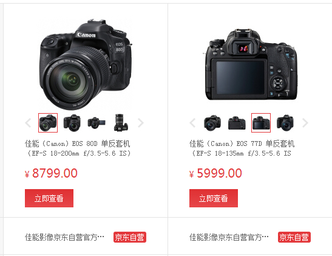Click previous arrow in EOS 80D thumbnail carousel
Image resolution: width=332 pixels, height=256 pixels.
pos(28,123)
